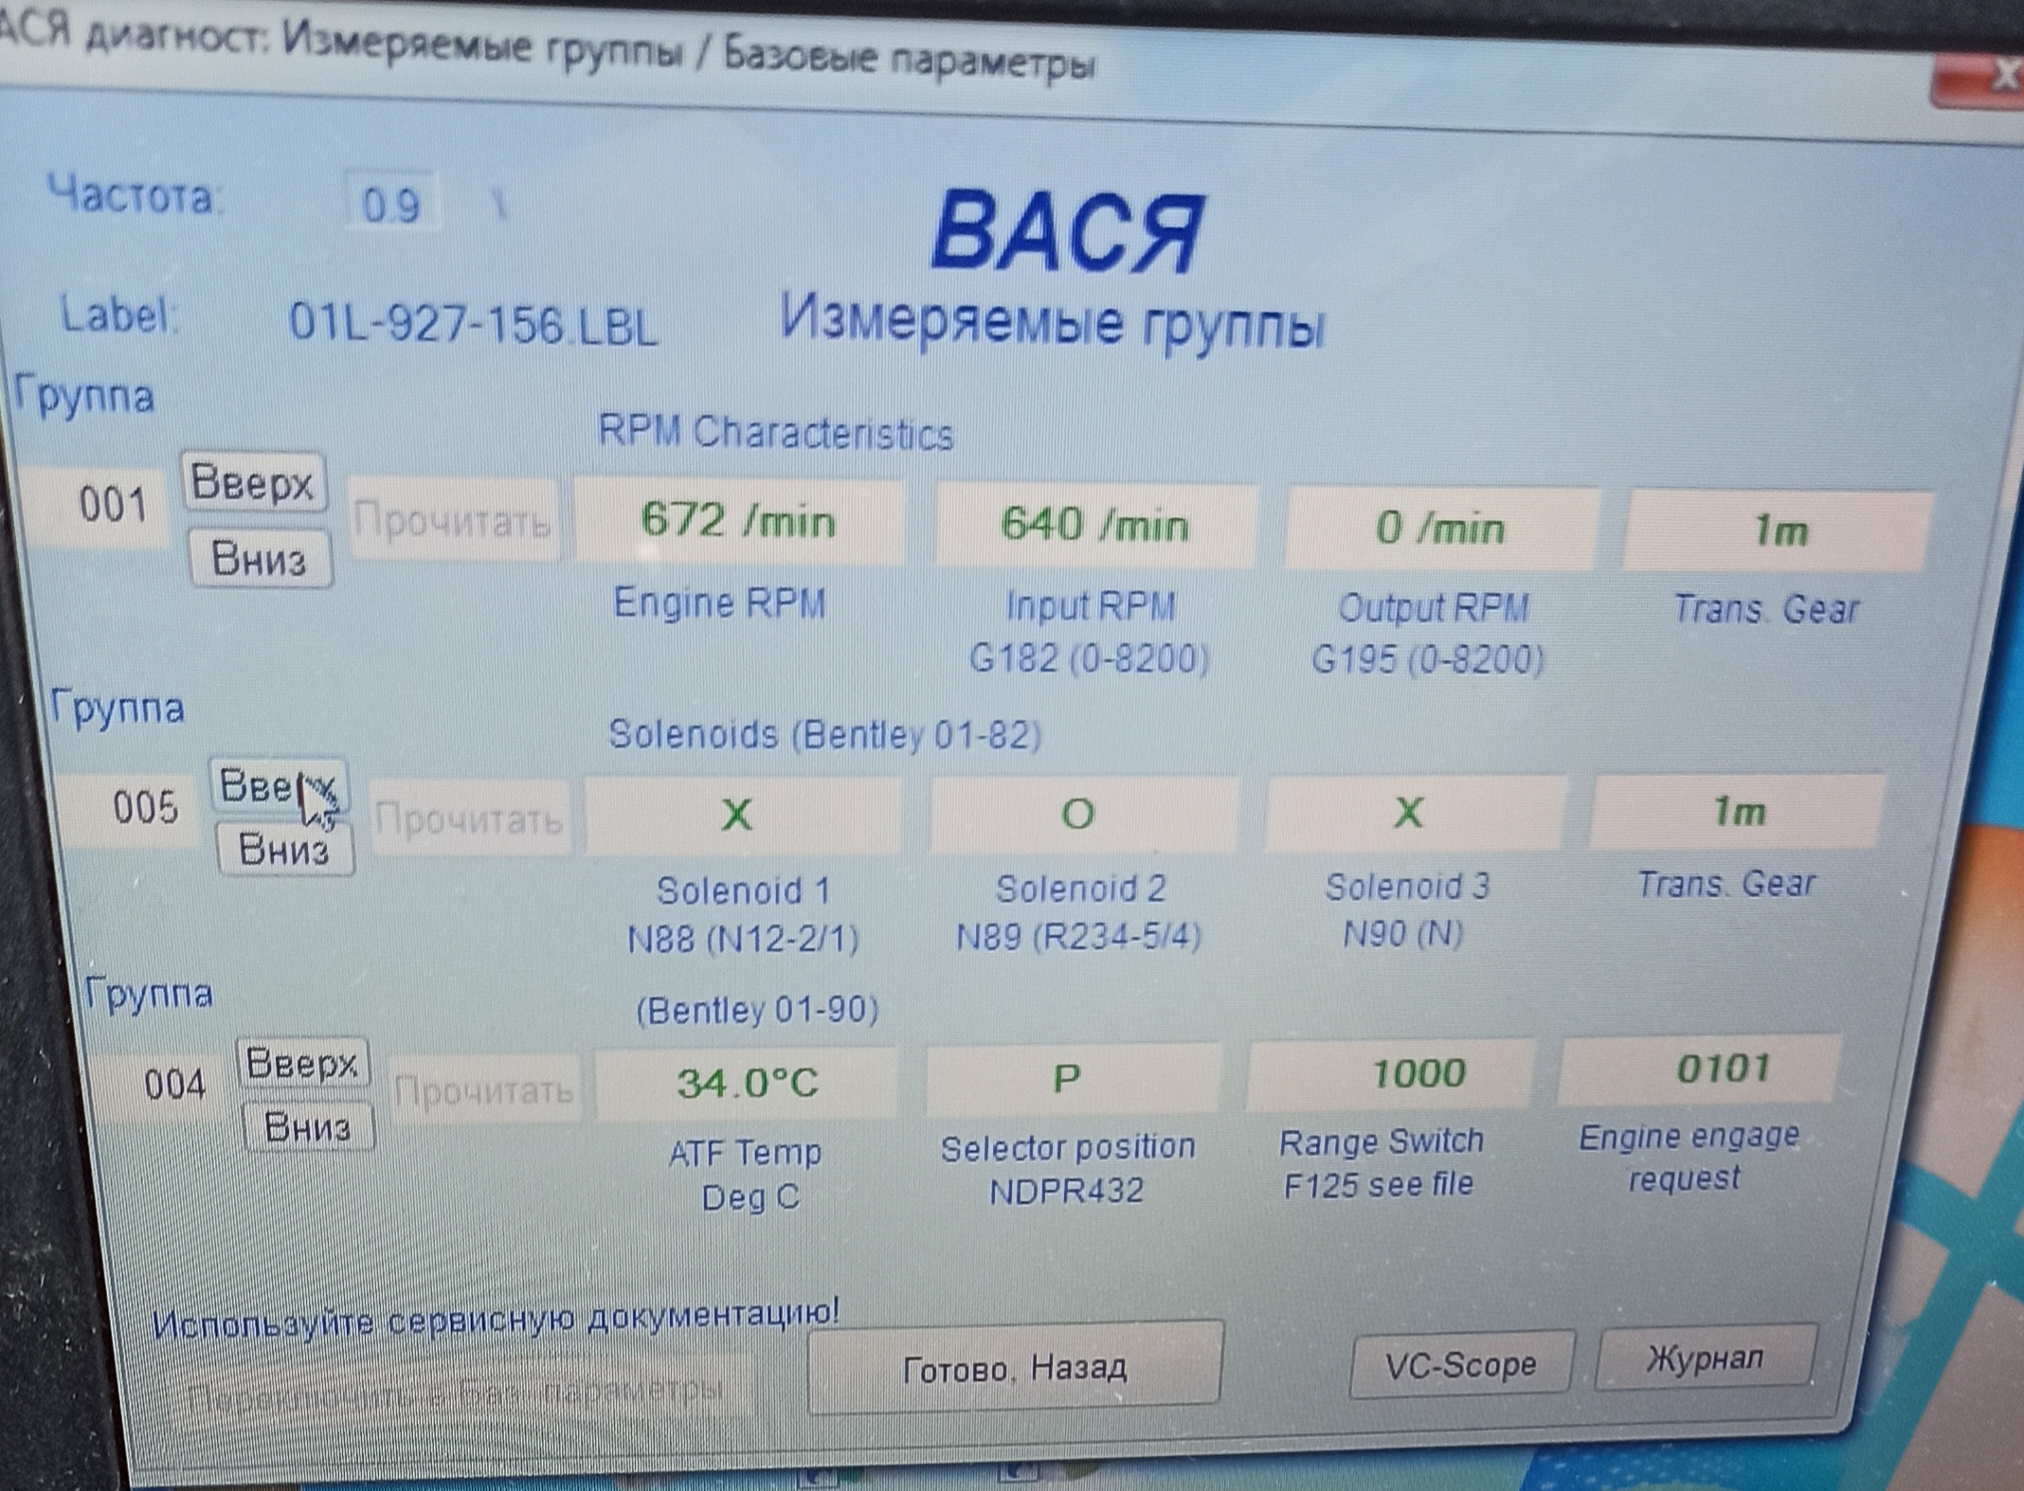
Task: Click the Журнал button
Action: pos(1705,1358)
